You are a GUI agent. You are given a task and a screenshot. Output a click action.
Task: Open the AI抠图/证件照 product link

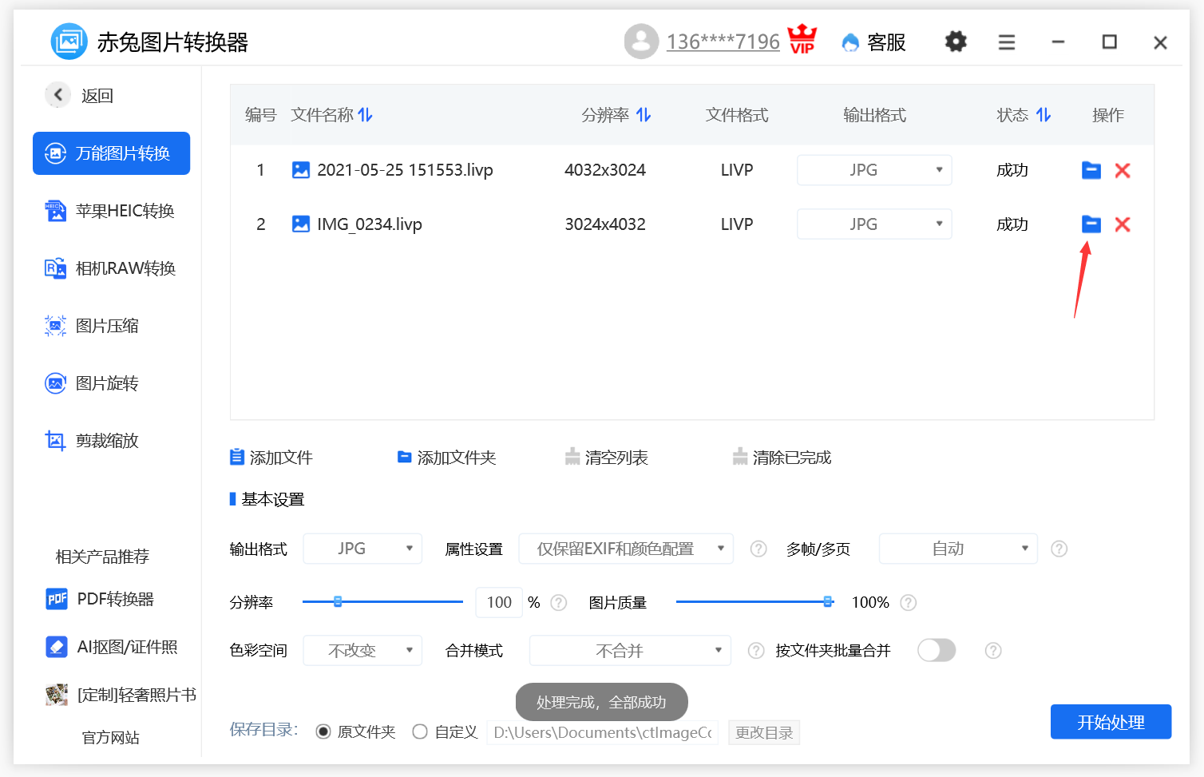pyautogui.click(x=112, y=647)
